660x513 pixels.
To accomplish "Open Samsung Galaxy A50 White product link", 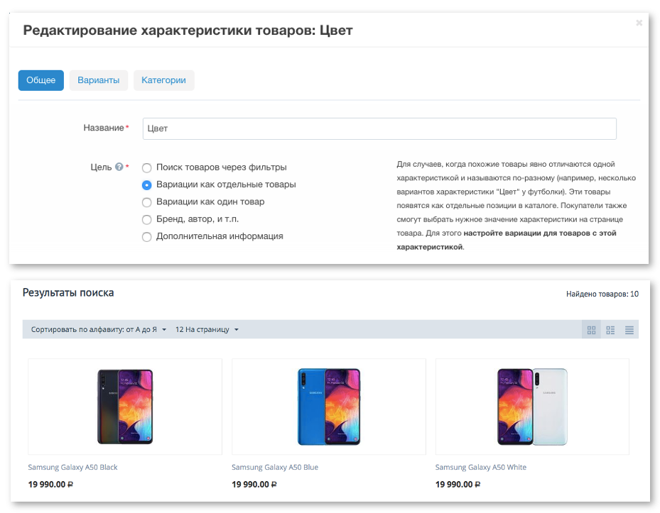I will [x=481, y=467].
